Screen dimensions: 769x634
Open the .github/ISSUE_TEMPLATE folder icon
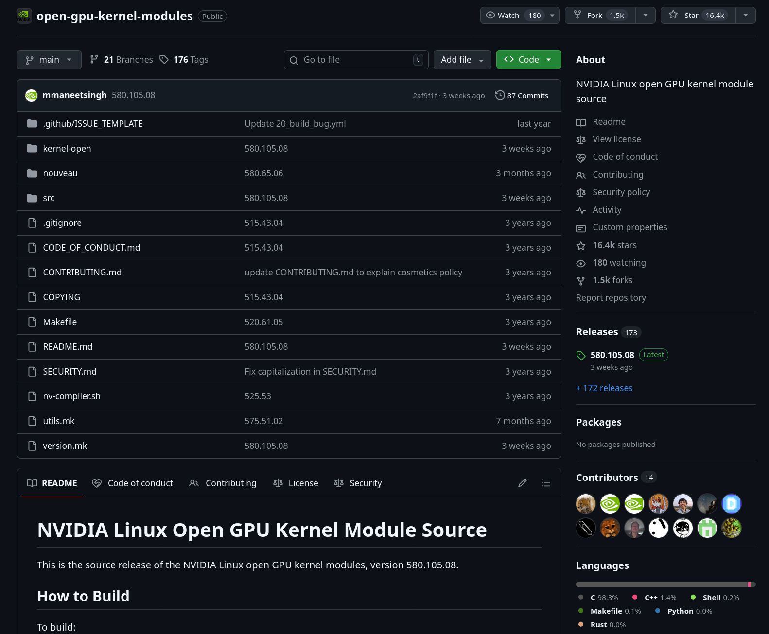32,123
